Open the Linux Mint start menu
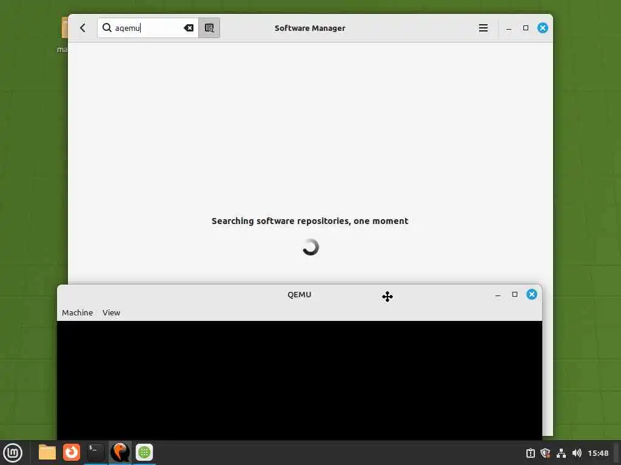The image size is (621, 465). click(13, 453)
